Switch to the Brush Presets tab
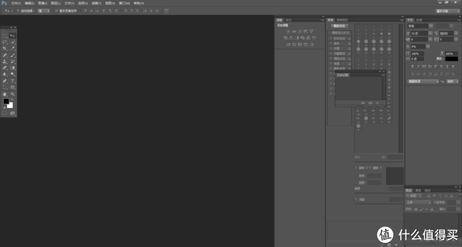 pos(342,20)
